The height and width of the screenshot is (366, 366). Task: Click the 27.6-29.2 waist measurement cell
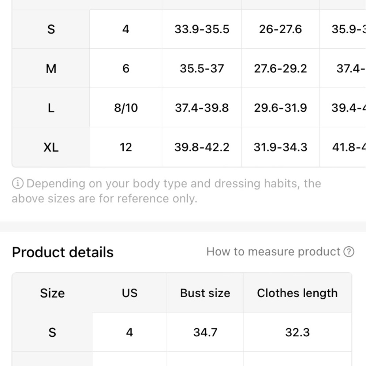[x=280, y=68]
